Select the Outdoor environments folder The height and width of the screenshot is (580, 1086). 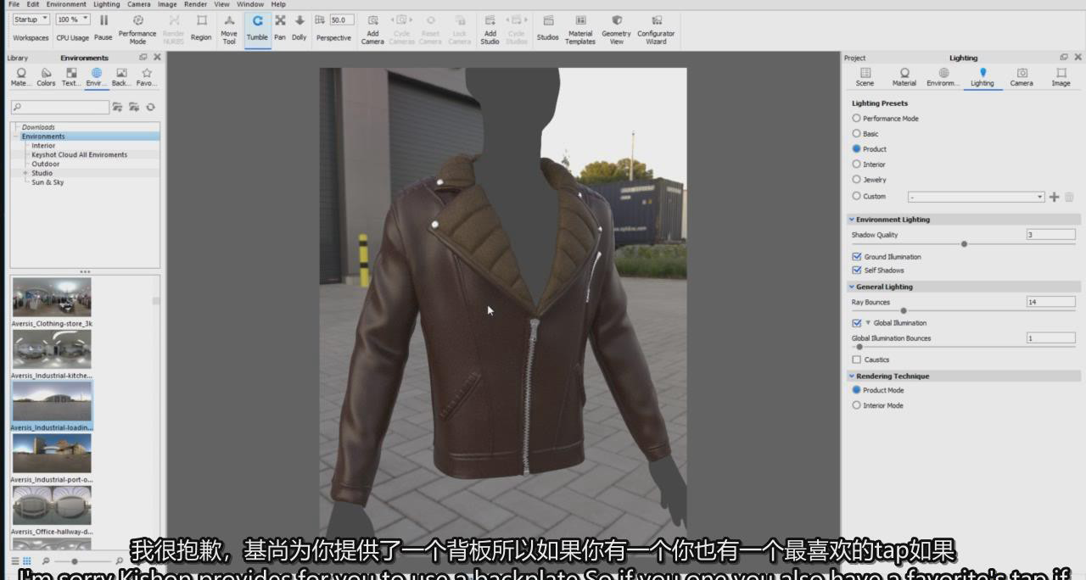coord(46,164)
